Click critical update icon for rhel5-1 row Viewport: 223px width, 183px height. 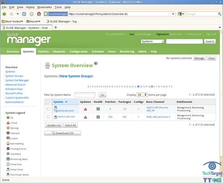pos(86,117)
